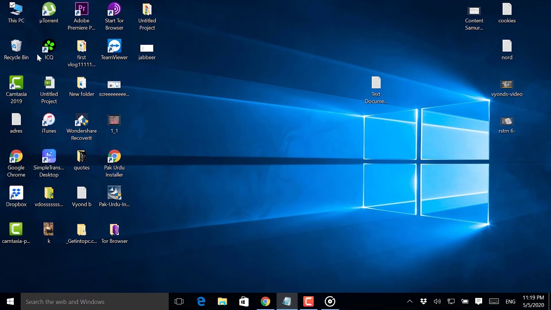The height and width of the screenshot is (310, 551).
Task: Select the nord file icon
Action: tap(507, 50)
